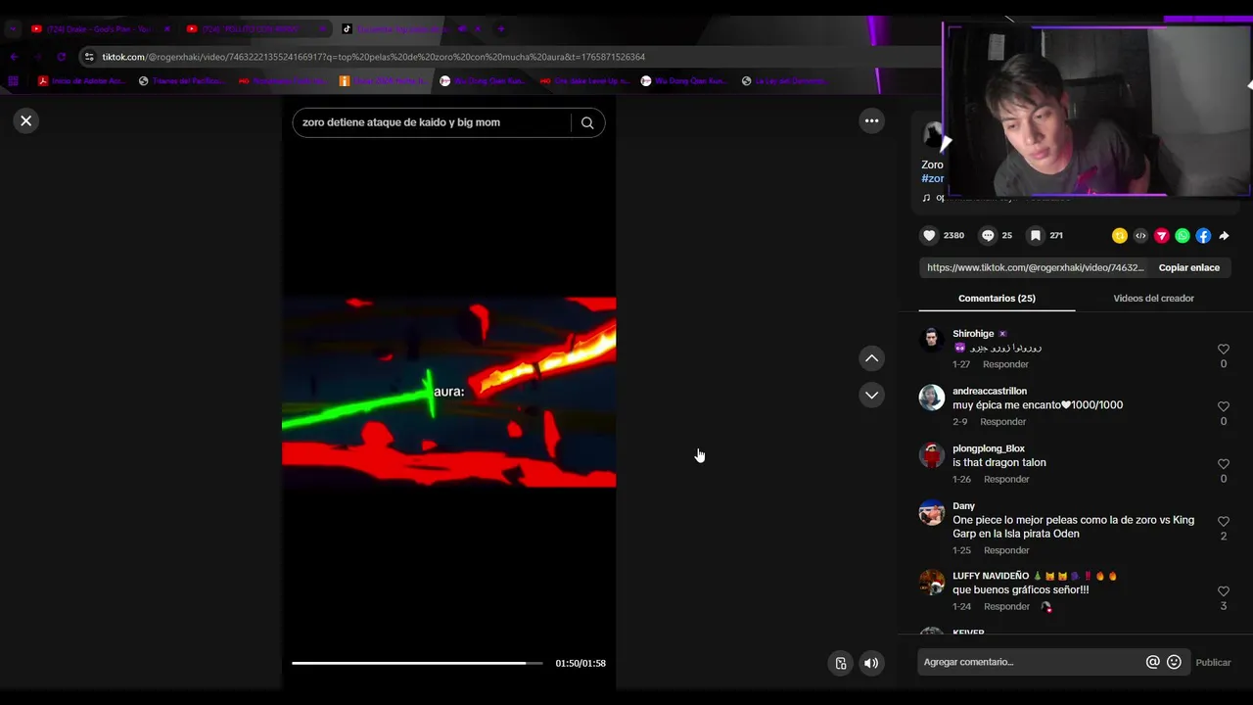The image size is (1253, 705).
Task: Toggle auto-scroll icon beside volume button
Action: click(840, 663)
